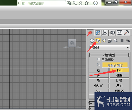This screenshot has width=132, height=110.
Task: Select the Lights category icon
Action: coord(104,41)
